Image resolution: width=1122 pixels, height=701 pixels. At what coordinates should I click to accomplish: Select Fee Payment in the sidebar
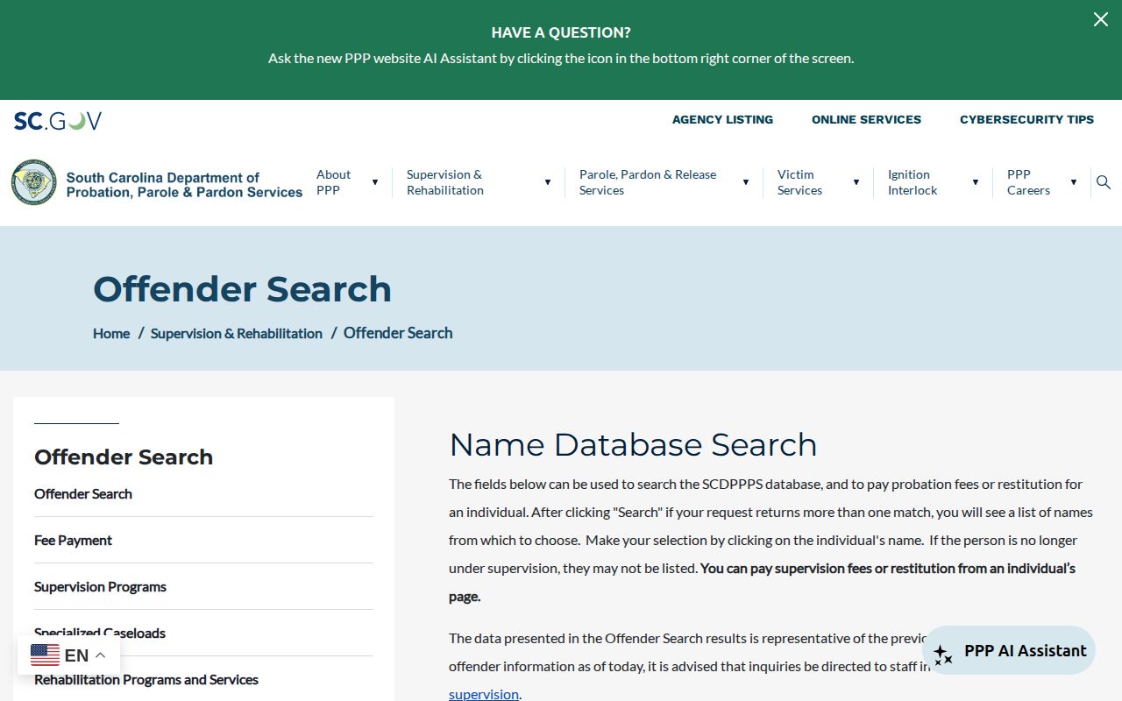point(73,540)
